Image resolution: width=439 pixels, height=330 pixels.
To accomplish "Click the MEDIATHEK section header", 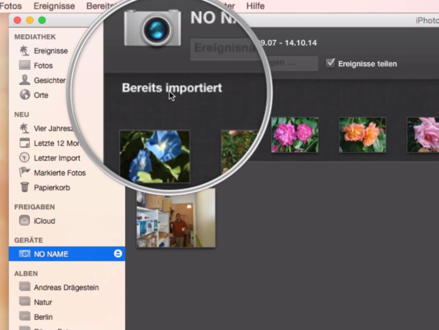I will [x=35, y=37].
